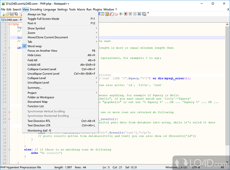Click Windows (CR LF) in status bar
The width and height of the screenshot is (230, 170).
pyautogui.click(x=176, y=167)
